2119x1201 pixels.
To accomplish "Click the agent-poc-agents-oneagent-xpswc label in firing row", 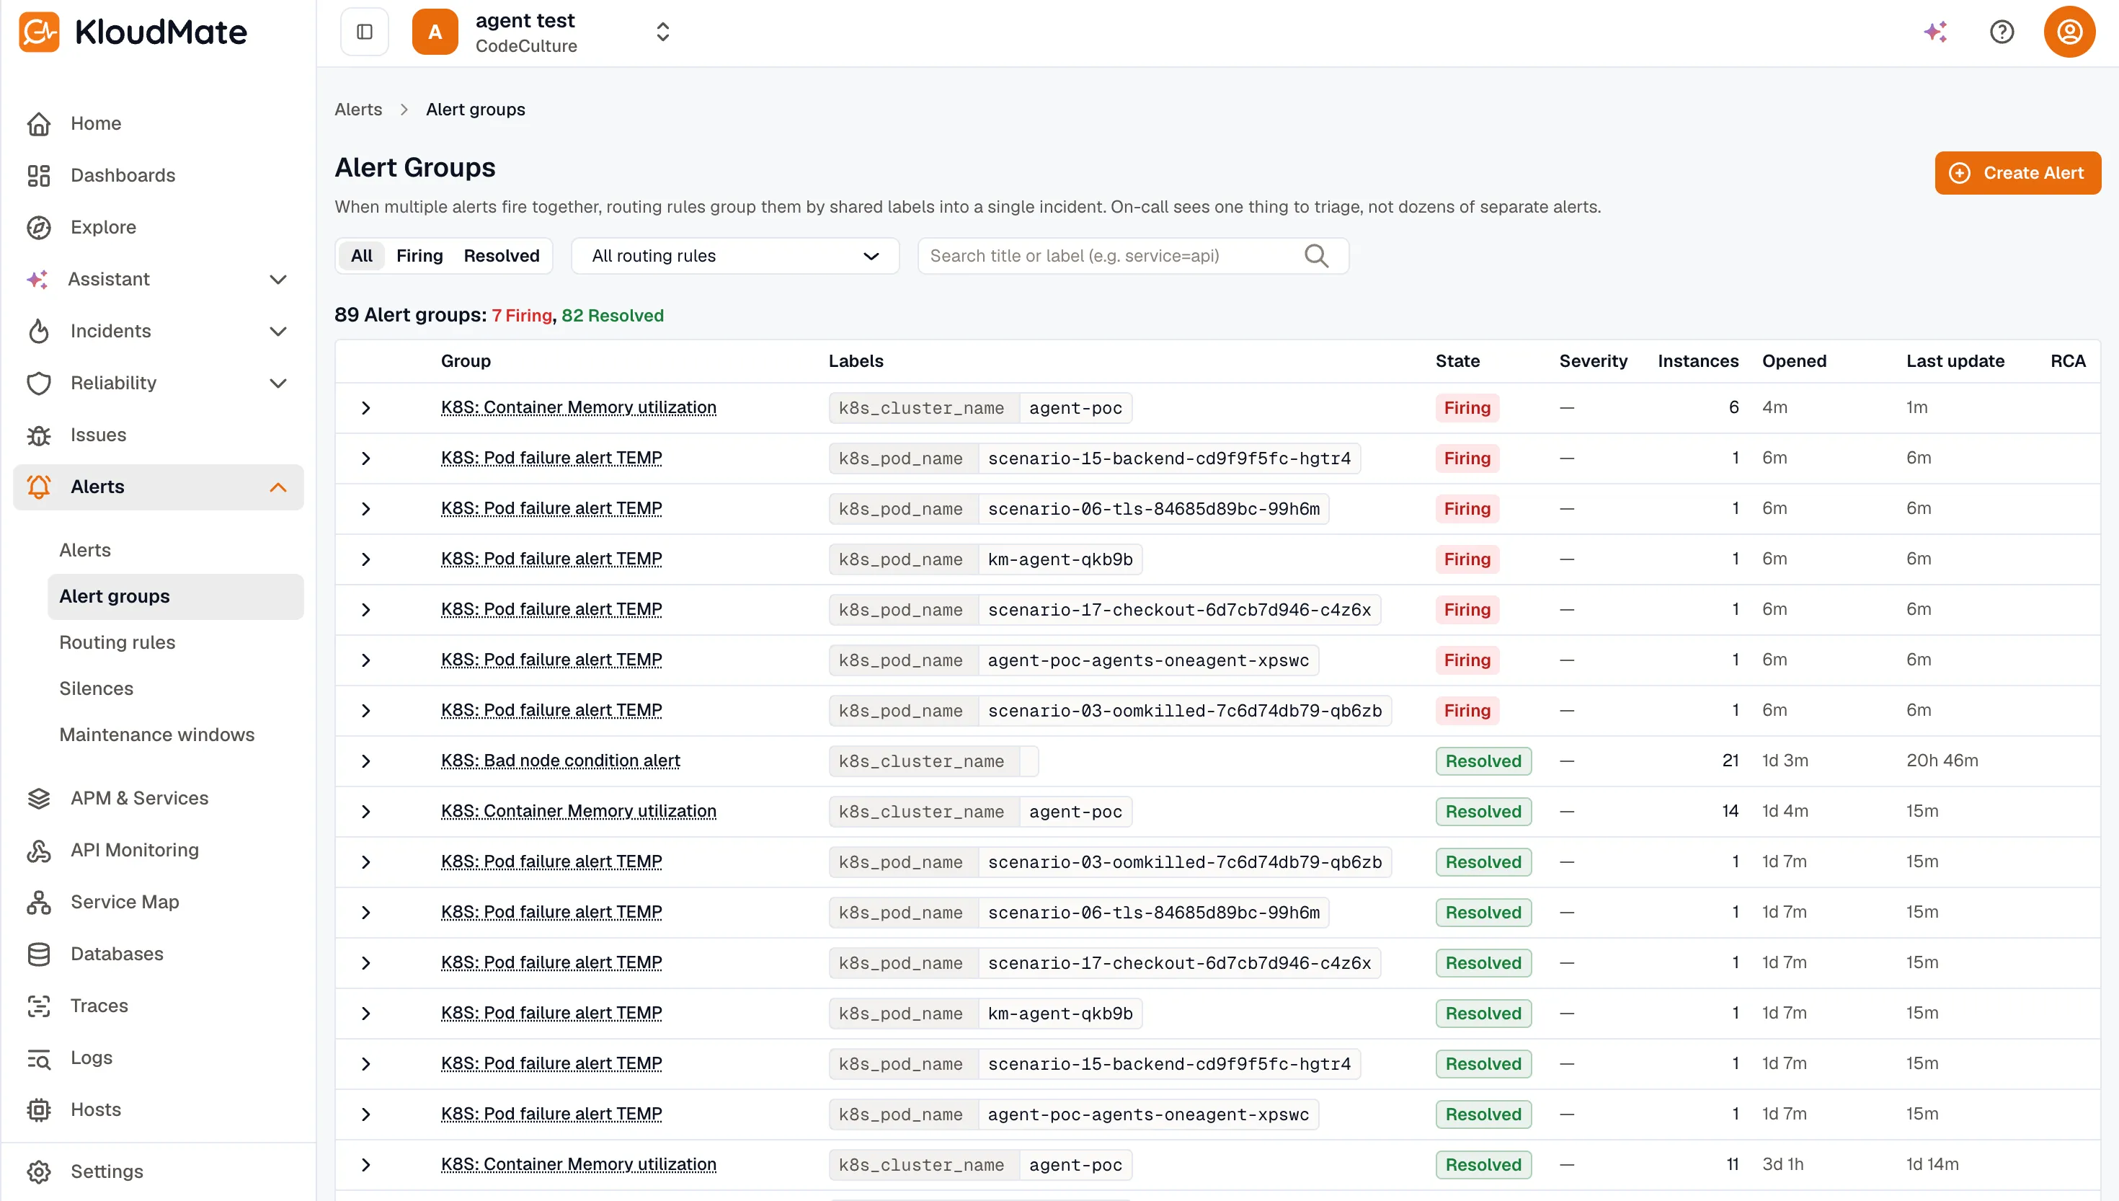I will [1147, 661].
